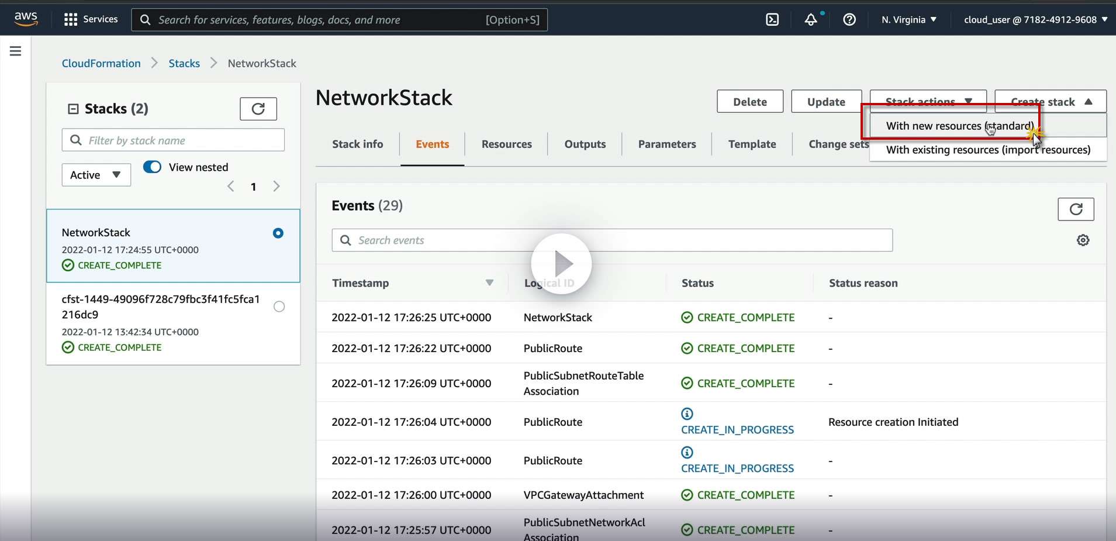The image size is (1116, 541).
Task: Open the Active filter dropdown
Action: pos(96,175)
